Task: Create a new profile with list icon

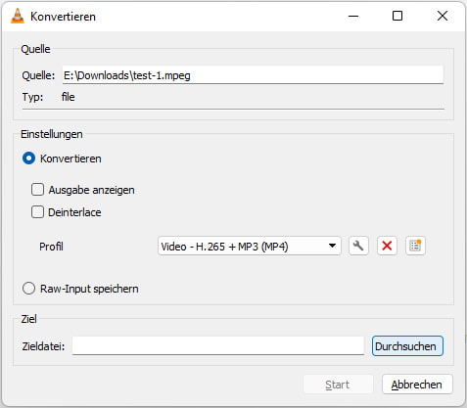Action: pos(415,246)
